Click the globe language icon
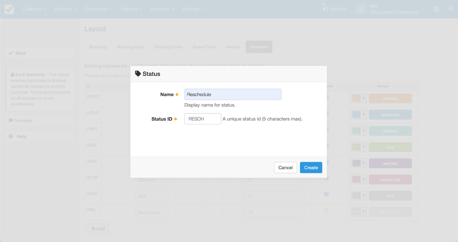458x242 pixels. pos(436,9)
